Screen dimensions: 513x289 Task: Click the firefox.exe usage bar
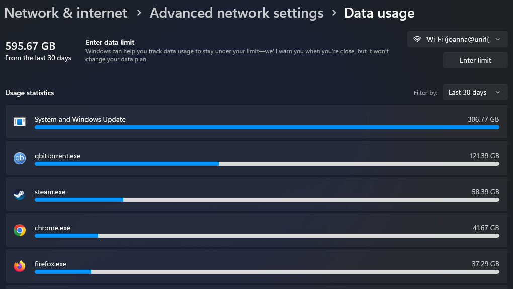click(267, 272)
